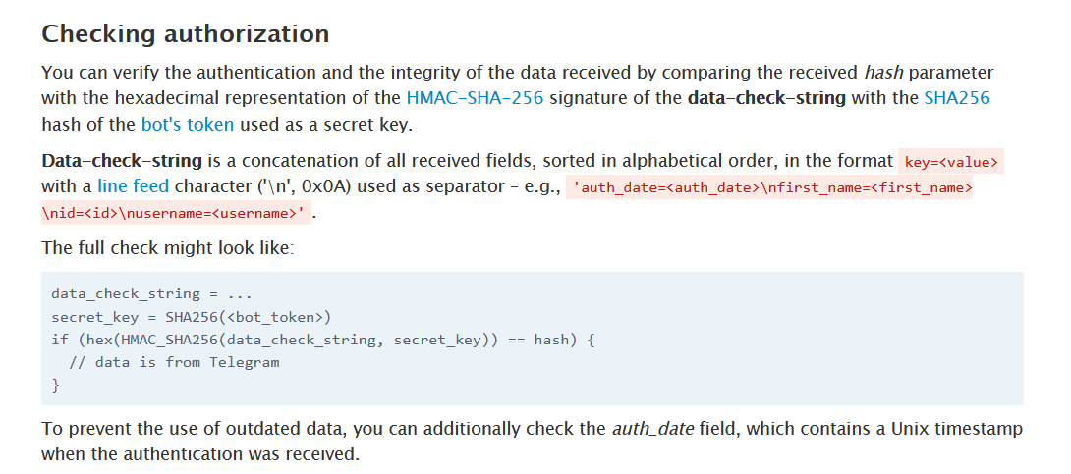This screenshot has height=474, width=1071.
Task: Click the // data is from Telegram comment
Action: click(x=174, y=362)
